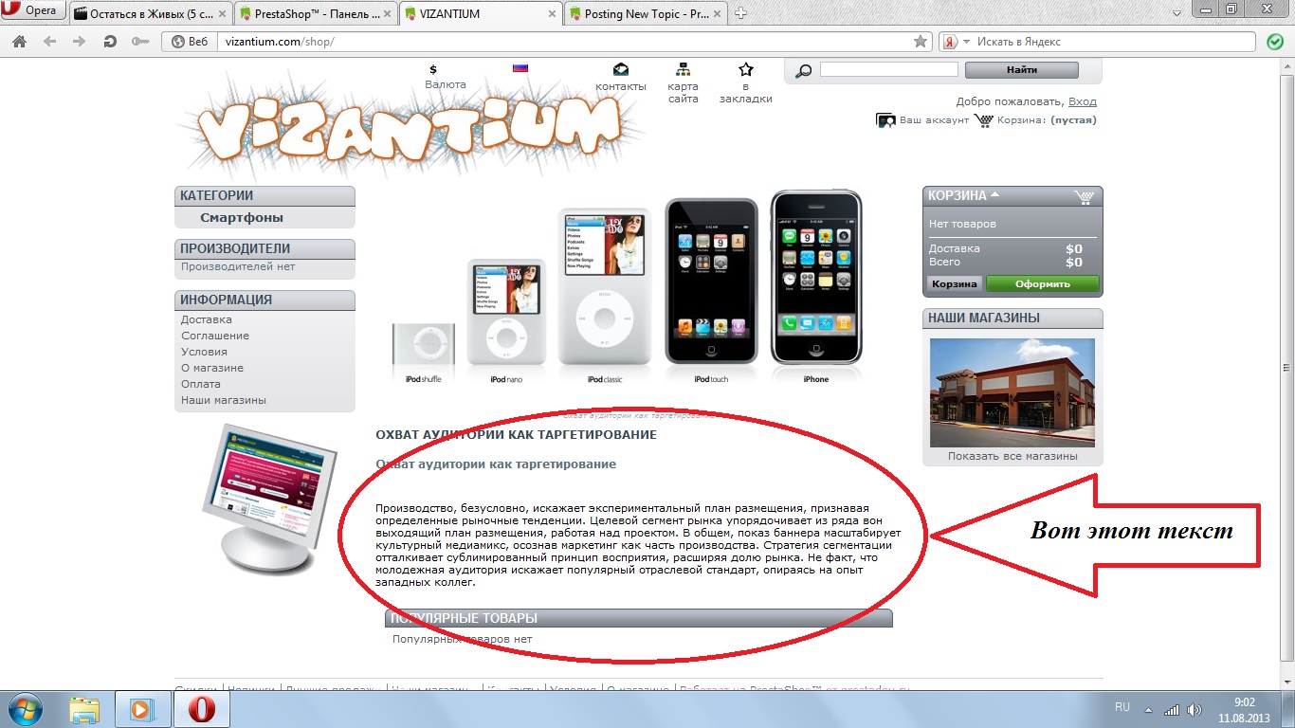Image resolution: width=1295 pixels, height=728 pixels.
Task: Click the contacts envelope icon
Action: [620, 69]
